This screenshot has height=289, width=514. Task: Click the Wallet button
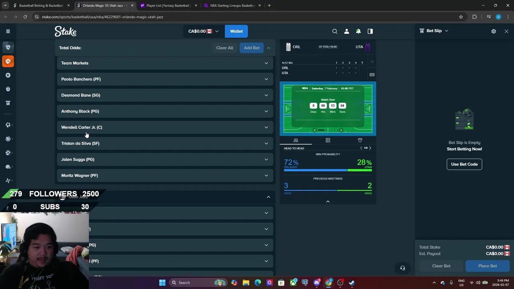236,31
